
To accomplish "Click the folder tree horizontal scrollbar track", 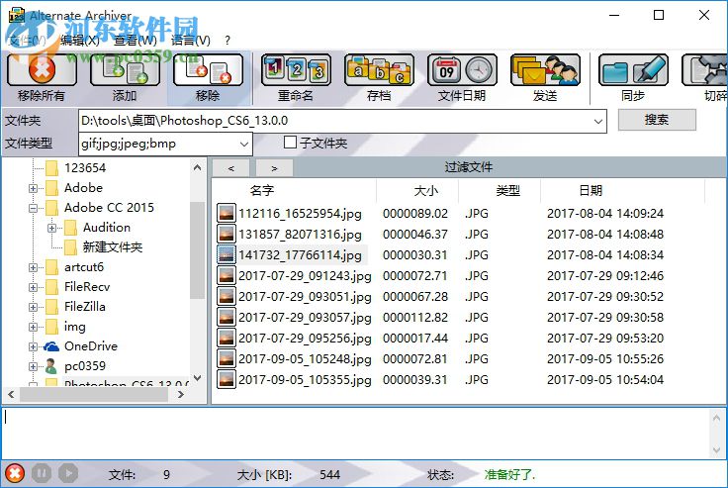I will click(x=94, y=395).
